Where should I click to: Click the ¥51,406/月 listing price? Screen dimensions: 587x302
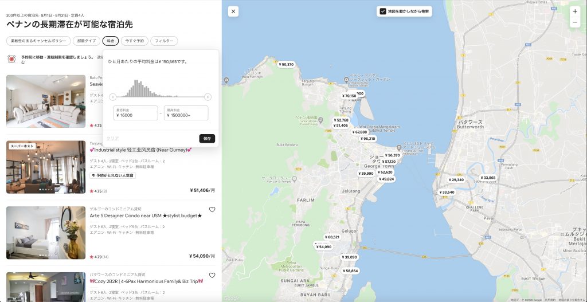pos(202,190)
